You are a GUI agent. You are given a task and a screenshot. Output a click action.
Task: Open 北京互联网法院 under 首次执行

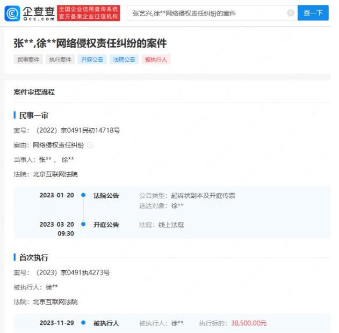[55, 302]
